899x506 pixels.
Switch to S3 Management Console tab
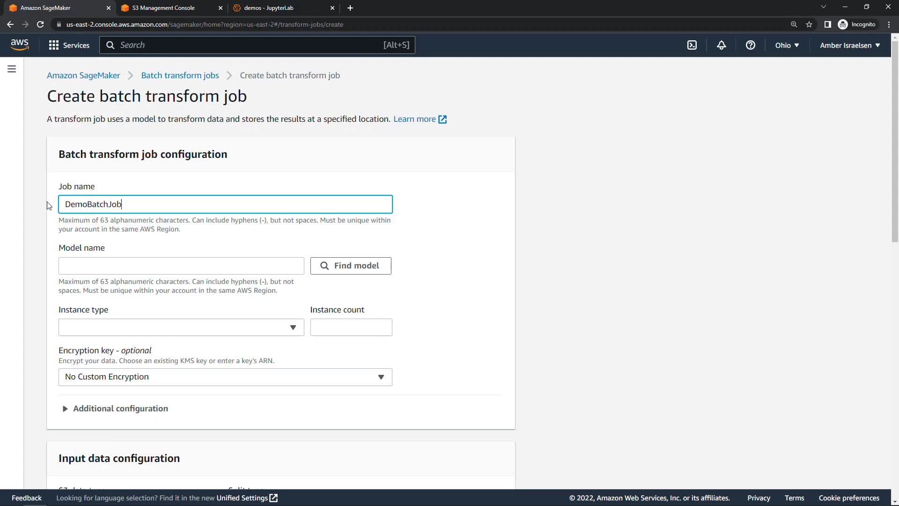(163, 8)
